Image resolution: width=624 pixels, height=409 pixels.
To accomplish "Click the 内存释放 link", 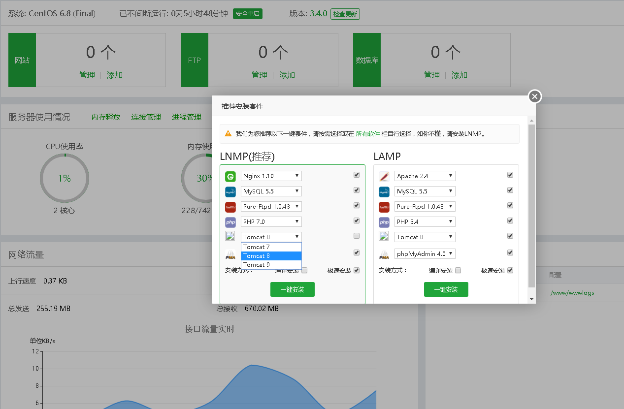I will (106, 117).
